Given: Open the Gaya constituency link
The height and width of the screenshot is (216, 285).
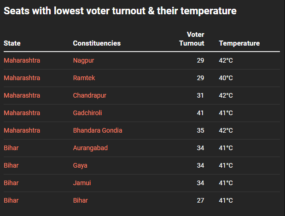Looking at the screenshot, I should coord(80,165).
